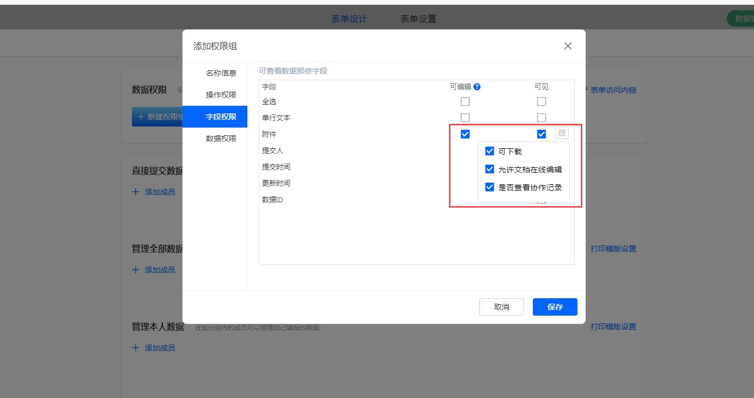The image size is (754, 398).
Task: Switch to the 表单设置 top tab
Action: 418,19
